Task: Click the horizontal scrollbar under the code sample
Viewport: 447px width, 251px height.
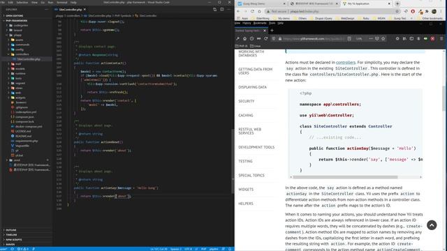Action: (x=345, y=177)
